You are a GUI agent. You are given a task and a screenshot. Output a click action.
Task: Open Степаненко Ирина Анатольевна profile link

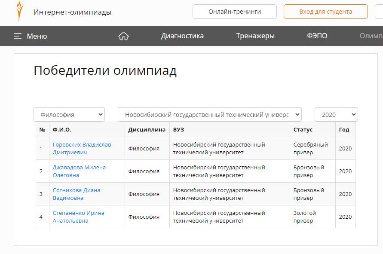click(x=78, y=217)
